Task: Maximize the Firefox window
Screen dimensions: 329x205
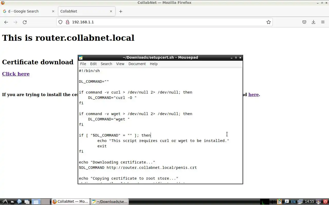Action: click(322, 3)
